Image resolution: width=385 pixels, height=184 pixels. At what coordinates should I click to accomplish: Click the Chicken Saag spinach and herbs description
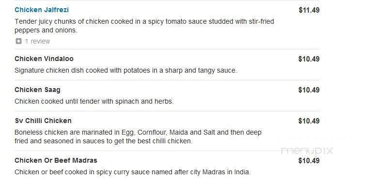[94, 101]
